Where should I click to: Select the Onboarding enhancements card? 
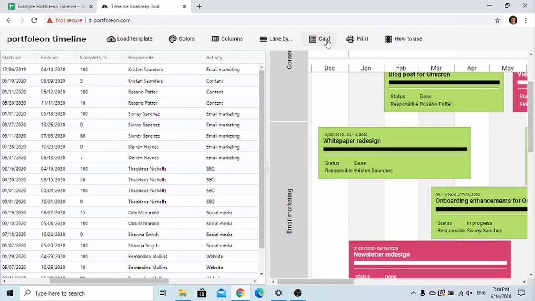click(x=479, y=213)
